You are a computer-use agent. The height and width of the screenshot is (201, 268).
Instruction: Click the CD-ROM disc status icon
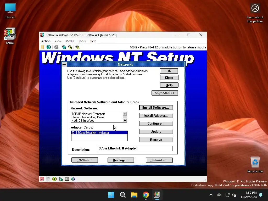tap(54, 179)
